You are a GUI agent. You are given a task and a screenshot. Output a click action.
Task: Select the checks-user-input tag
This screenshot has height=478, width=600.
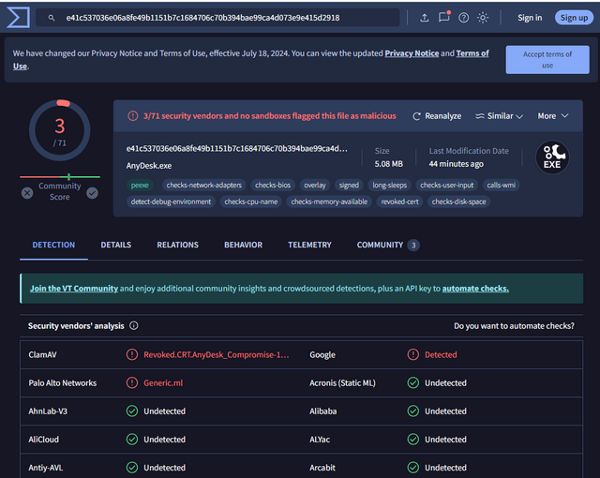[x=446, y=185]
